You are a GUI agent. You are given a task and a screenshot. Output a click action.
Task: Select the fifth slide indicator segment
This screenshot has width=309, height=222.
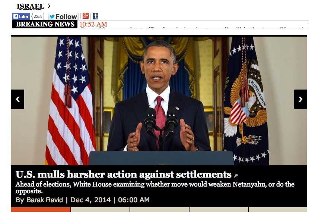point(278,209)
